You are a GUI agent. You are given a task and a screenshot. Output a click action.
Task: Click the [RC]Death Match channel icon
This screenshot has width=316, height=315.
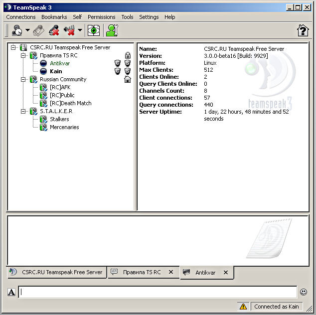click(x=44, y=103)
